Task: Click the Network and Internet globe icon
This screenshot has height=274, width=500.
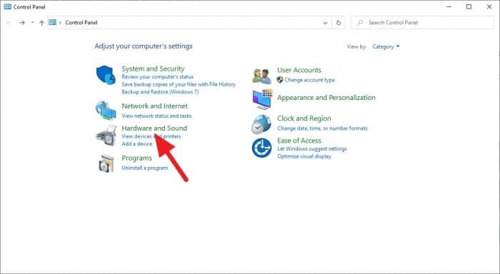Action: click(x=106, y=110)
